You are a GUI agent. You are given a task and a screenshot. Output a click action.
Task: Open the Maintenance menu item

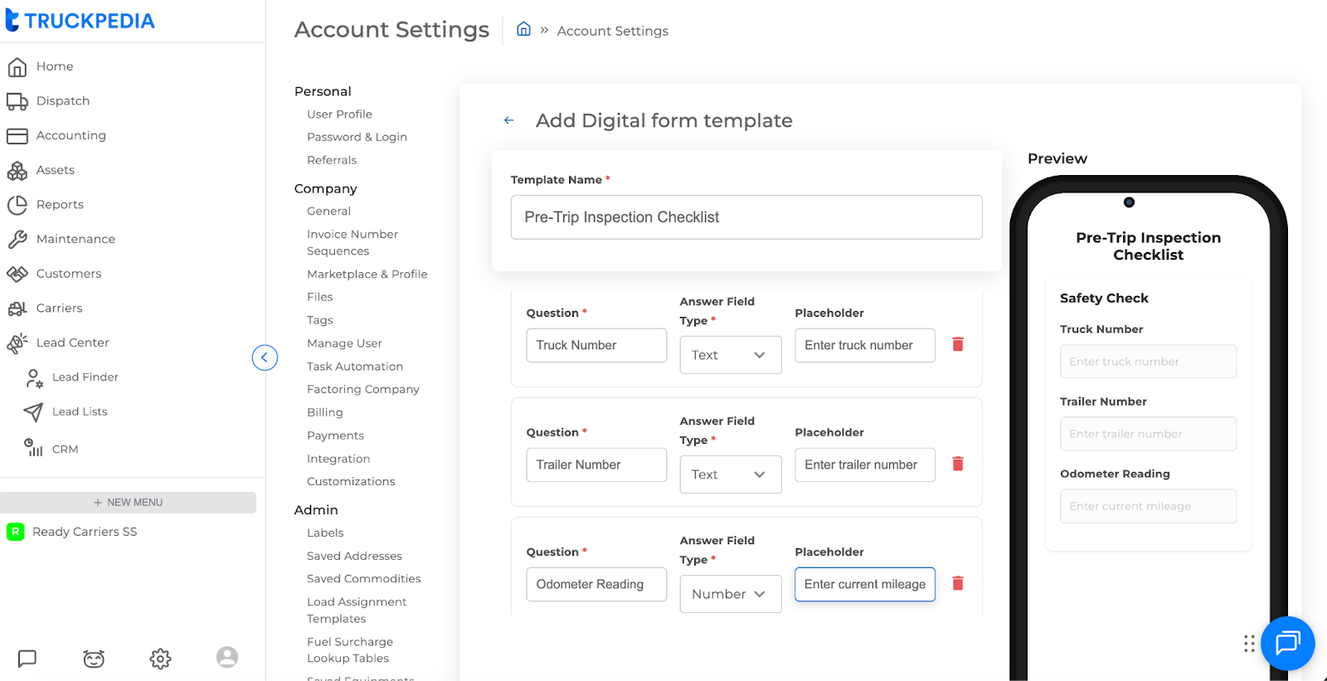[x=75, y=239]
